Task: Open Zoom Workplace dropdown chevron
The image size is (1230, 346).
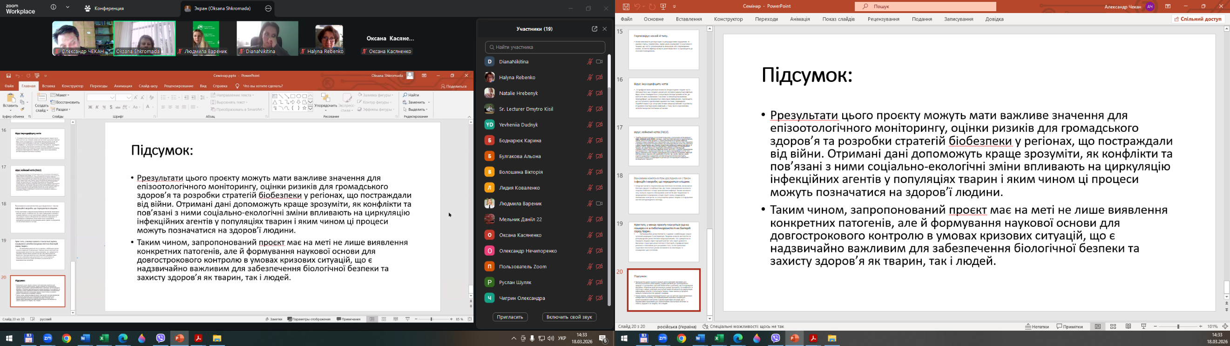Action: tap(68, 7)
